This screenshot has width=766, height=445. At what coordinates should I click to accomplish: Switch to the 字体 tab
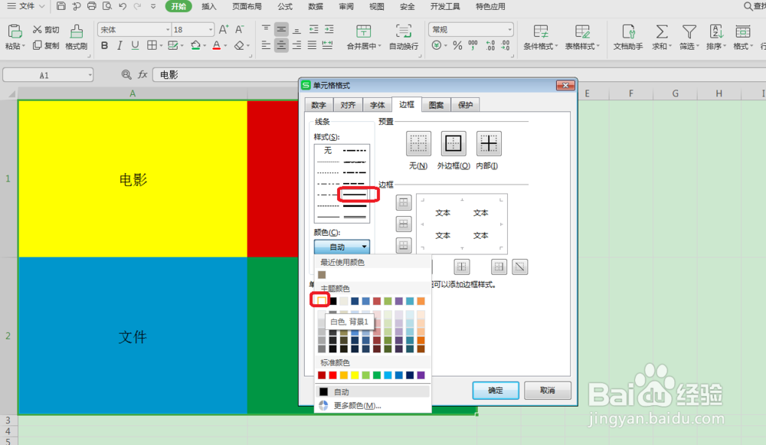[377, 105]
